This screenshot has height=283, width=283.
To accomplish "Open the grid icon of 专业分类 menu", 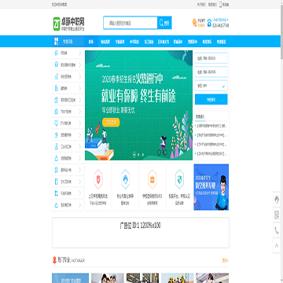I will (57, 41).
